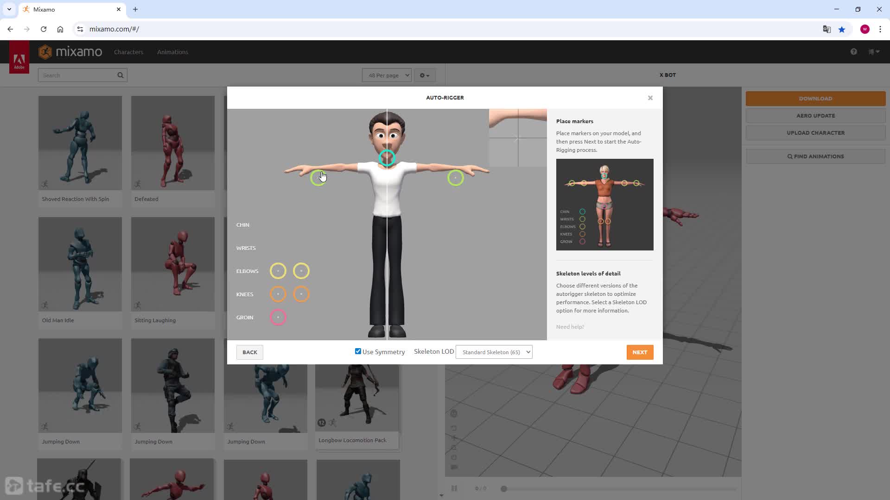
Task: Toggle the Use Symmetry checkbox
Action: pos(358,351)
